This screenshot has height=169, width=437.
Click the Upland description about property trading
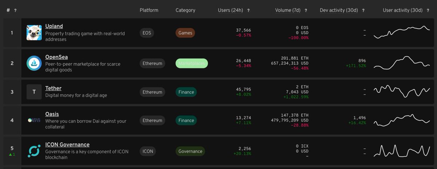tap(85, 36)
